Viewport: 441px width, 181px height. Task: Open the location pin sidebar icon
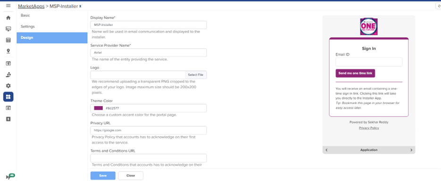coord(8,51)
